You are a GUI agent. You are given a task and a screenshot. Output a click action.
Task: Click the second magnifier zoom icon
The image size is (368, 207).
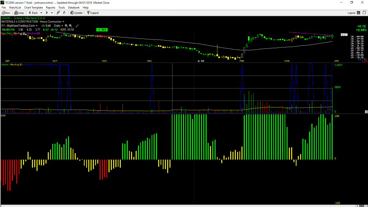tap(70, 26)
